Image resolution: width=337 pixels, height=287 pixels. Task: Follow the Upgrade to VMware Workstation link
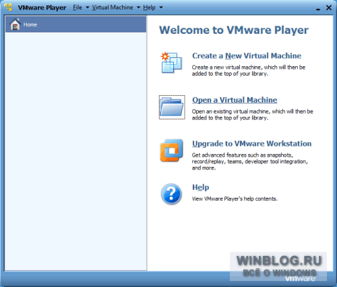point(251,144)
